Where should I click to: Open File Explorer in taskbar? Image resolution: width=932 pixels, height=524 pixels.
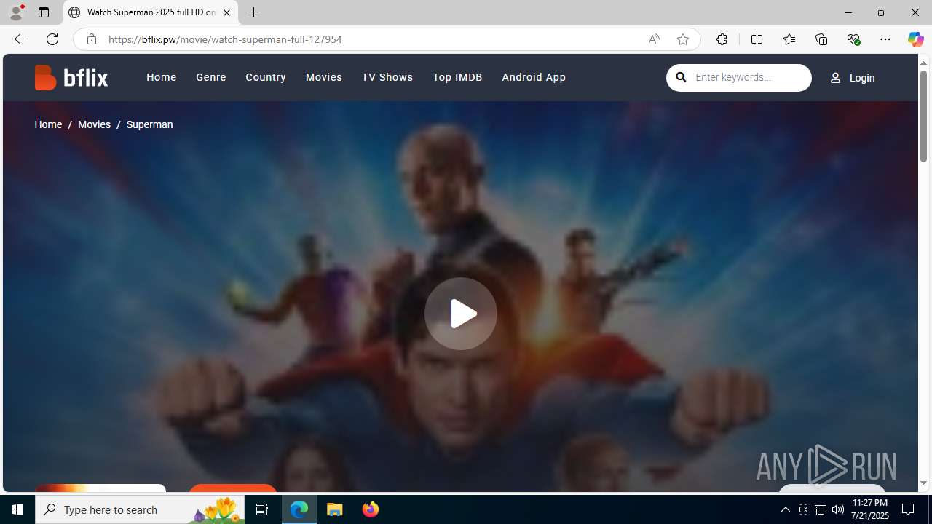[335, 509]
